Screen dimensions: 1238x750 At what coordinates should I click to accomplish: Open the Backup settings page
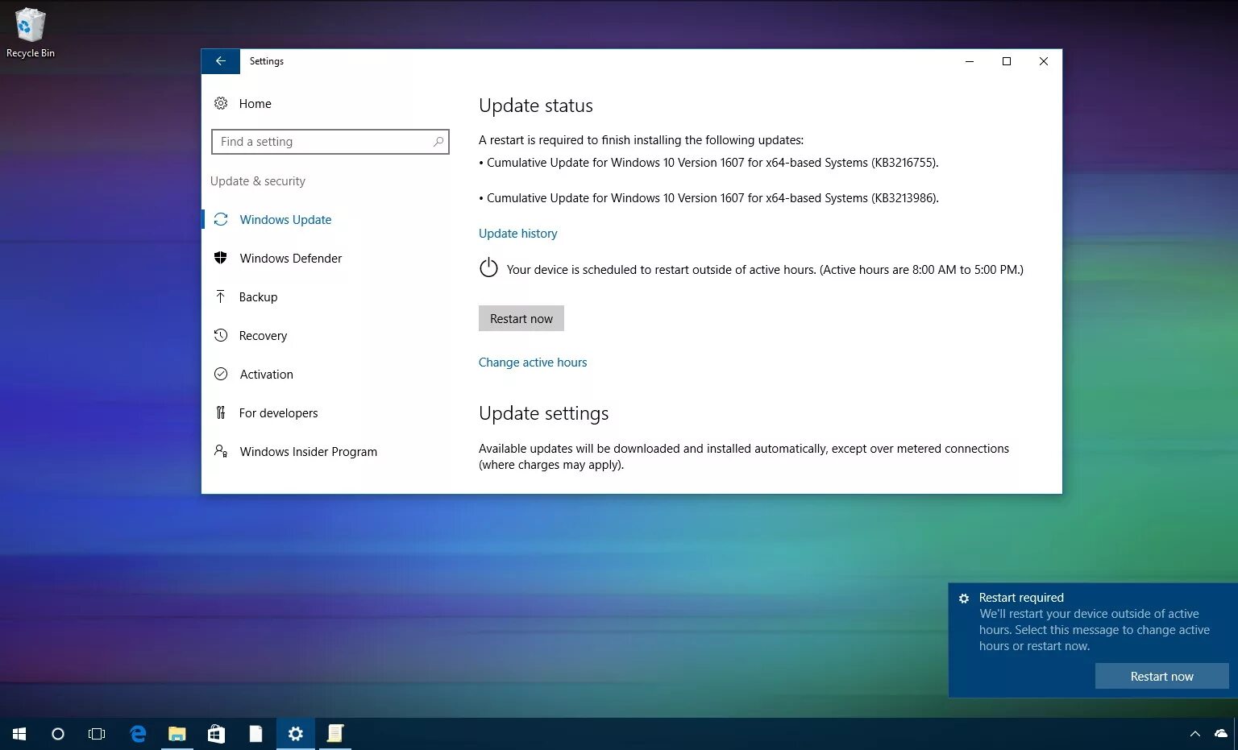pos(258,296)
